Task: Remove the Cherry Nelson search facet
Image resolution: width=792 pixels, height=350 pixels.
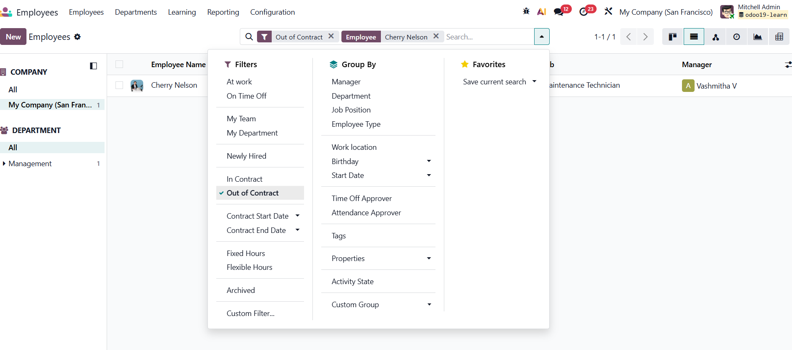Action: pyautogui.click(x=436, y=37)
